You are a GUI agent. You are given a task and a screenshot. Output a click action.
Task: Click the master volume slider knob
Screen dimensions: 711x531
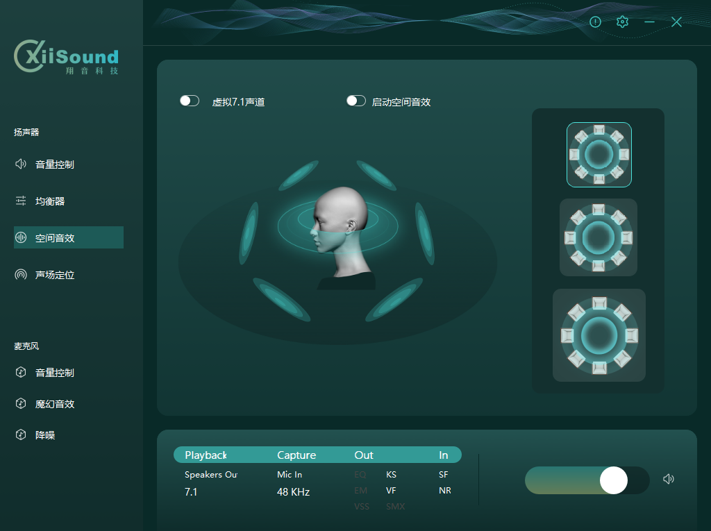point(614,480)
